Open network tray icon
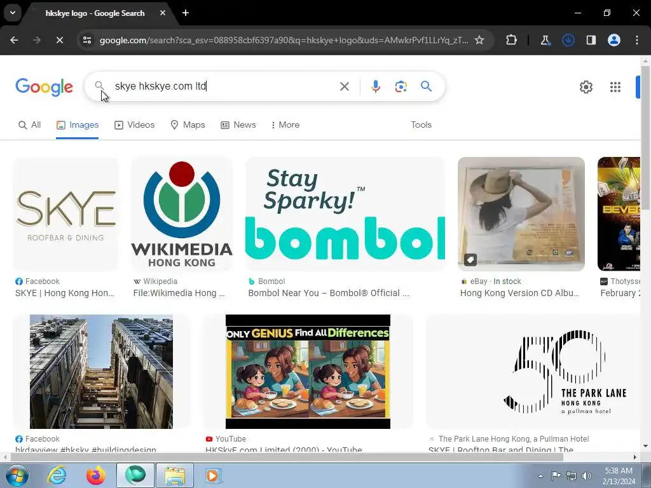Image resolution: width=651 pixels, height=488 pixels. coord(572,476)
